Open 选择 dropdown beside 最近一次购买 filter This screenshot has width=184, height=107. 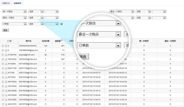click(x=36, y=18)
